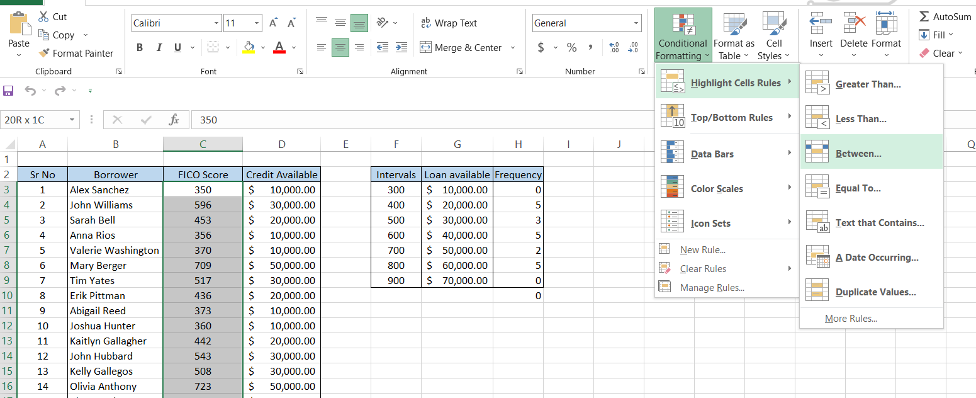Select the Between... rule option
The image size is (976, 398).
click(858, 154)
